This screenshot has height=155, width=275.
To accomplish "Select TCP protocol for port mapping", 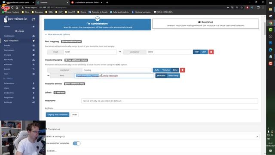I will coord(196,52).
